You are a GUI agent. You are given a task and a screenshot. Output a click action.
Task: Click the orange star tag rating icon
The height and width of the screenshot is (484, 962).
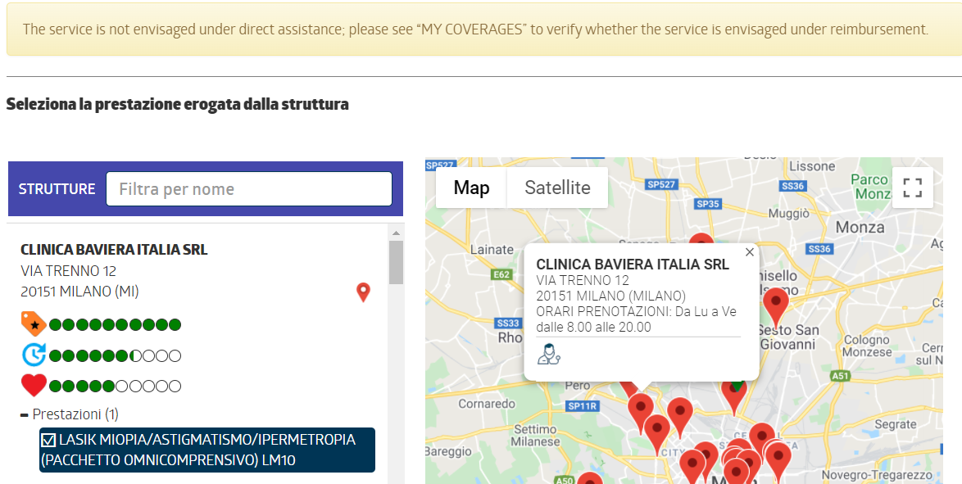tap(34, 323)
